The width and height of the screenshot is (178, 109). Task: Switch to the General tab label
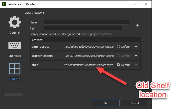point(15,33)
